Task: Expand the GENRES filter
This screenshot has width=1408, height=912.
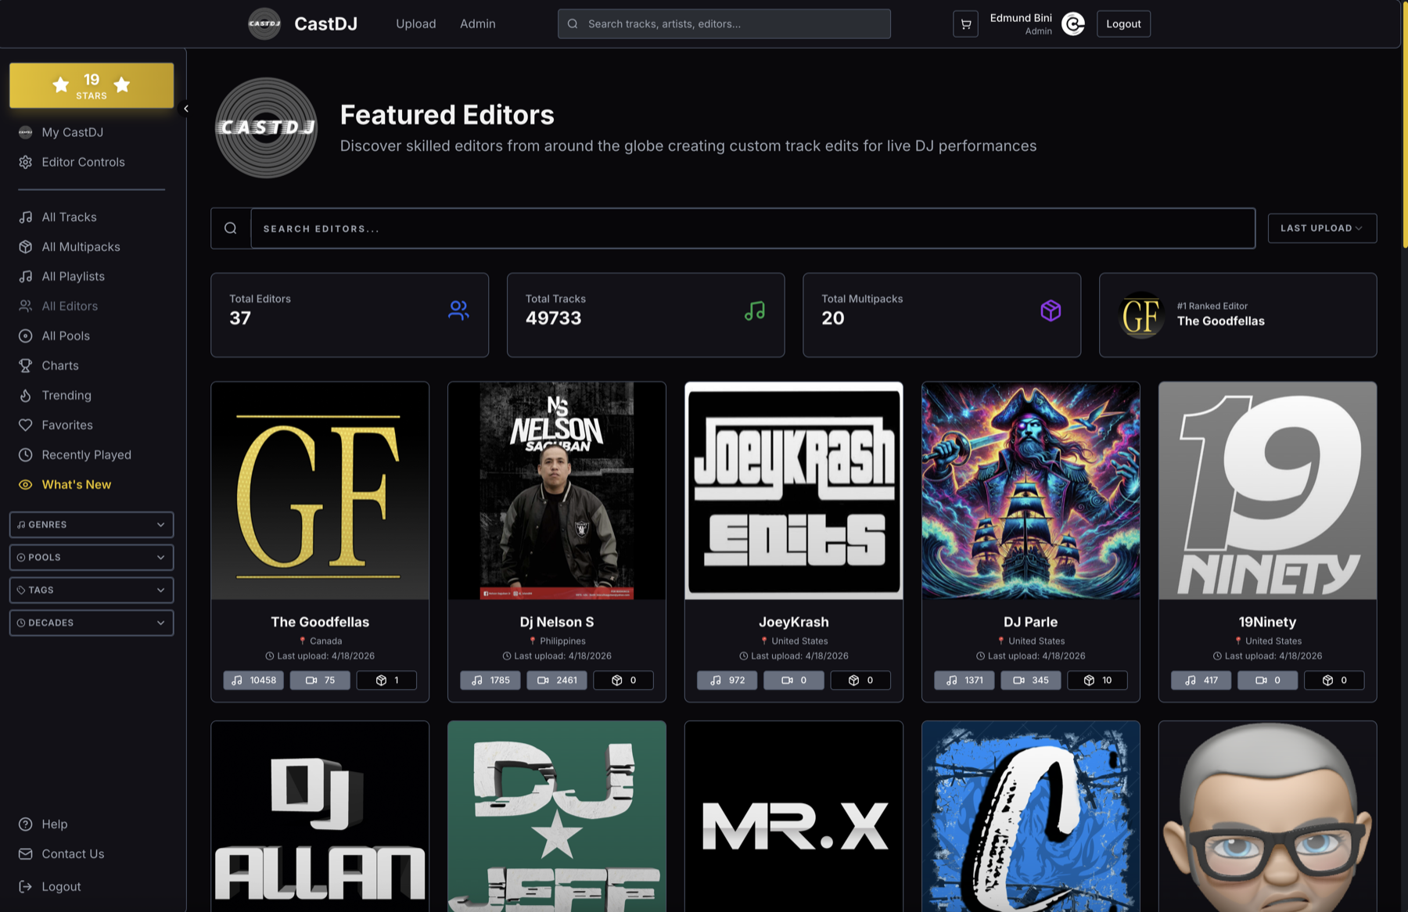Action: [91, 525]
